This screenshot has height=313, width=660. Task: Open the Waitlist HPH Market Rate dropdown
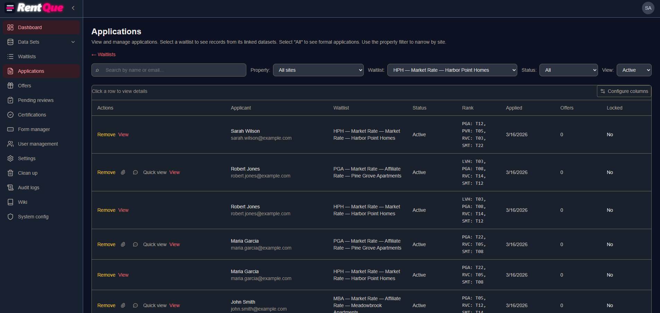452,70
